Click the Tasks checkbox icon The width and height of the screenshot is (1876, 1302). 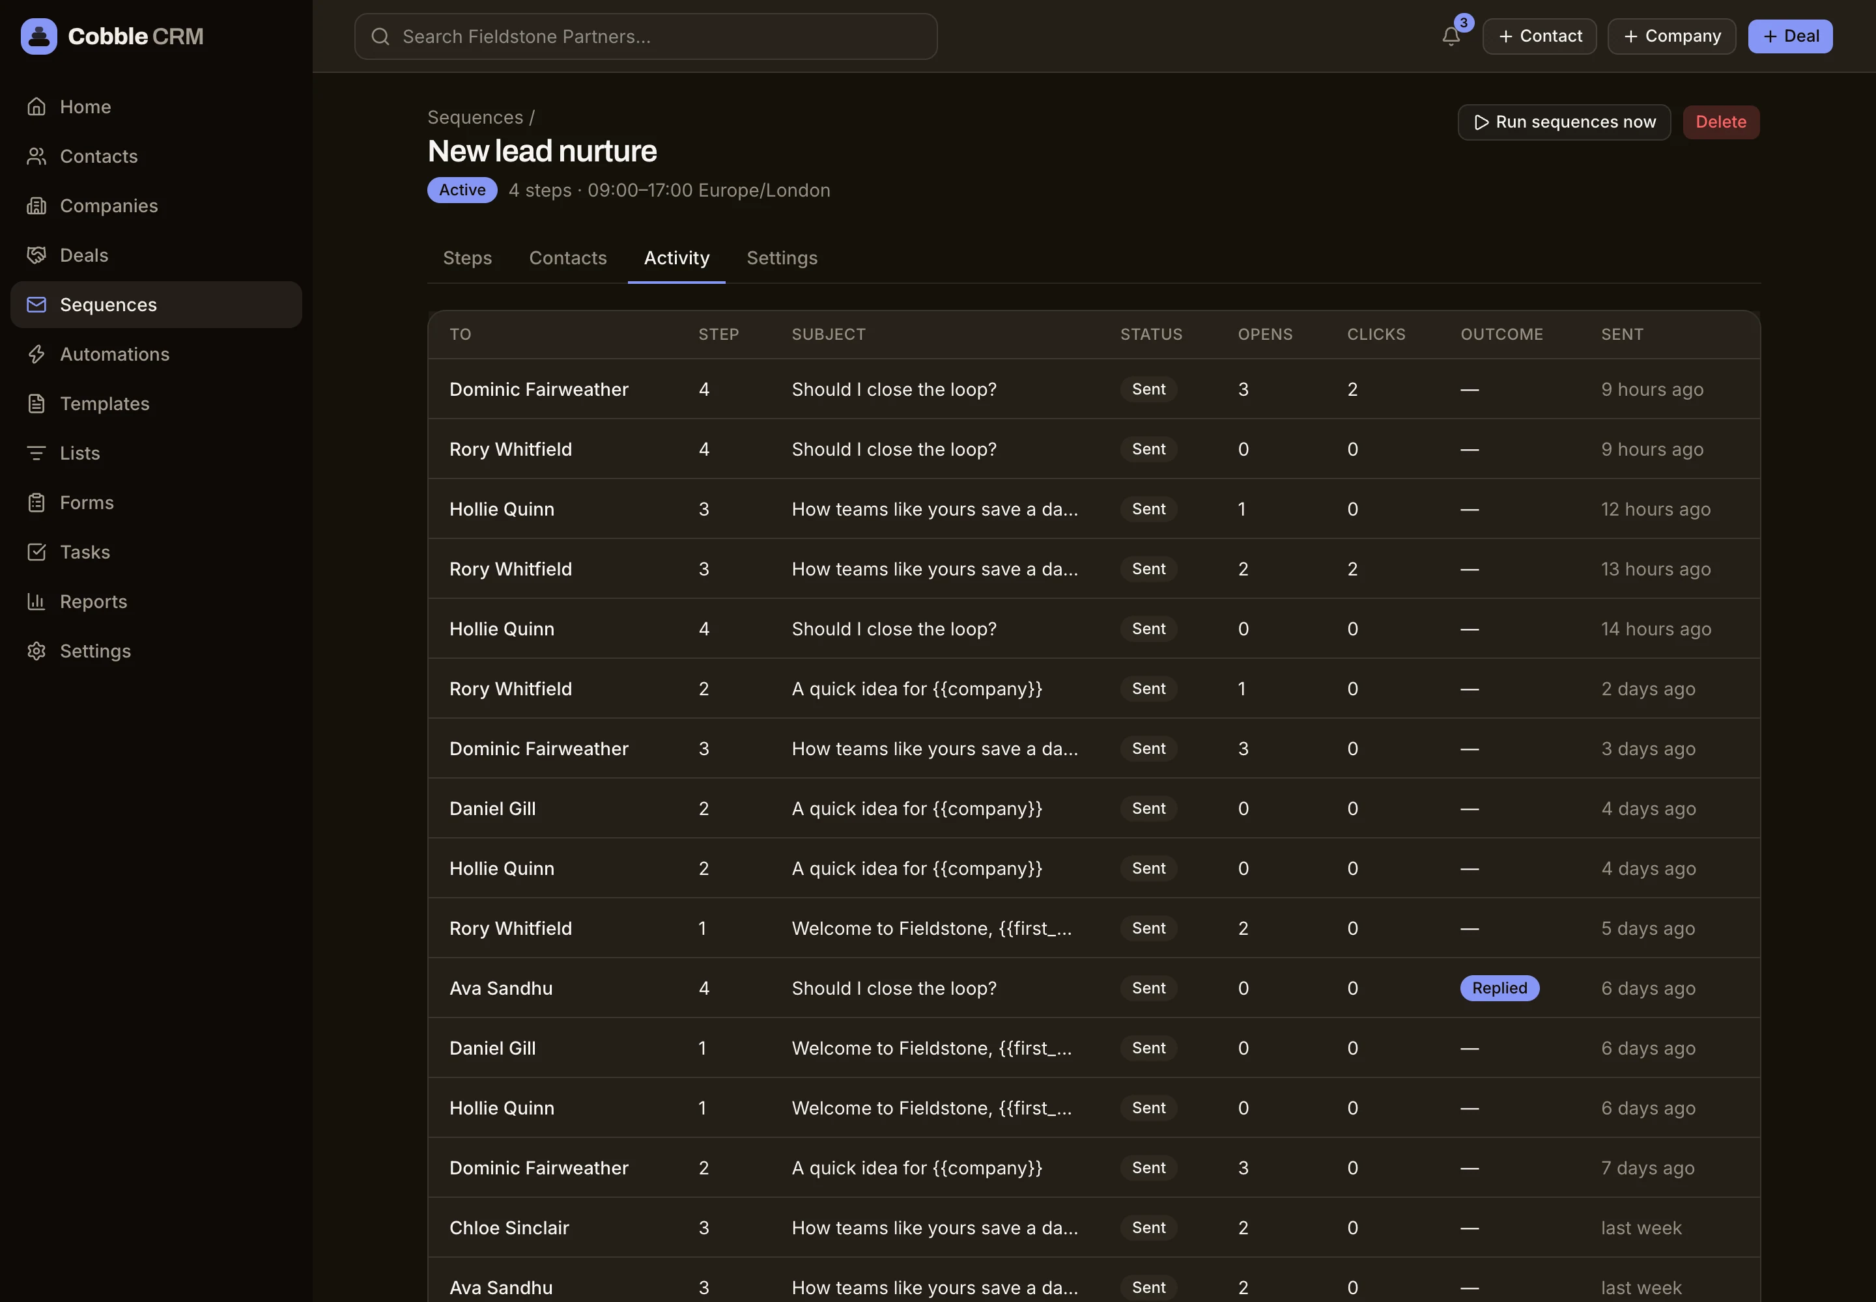click(x=36, y=552)
